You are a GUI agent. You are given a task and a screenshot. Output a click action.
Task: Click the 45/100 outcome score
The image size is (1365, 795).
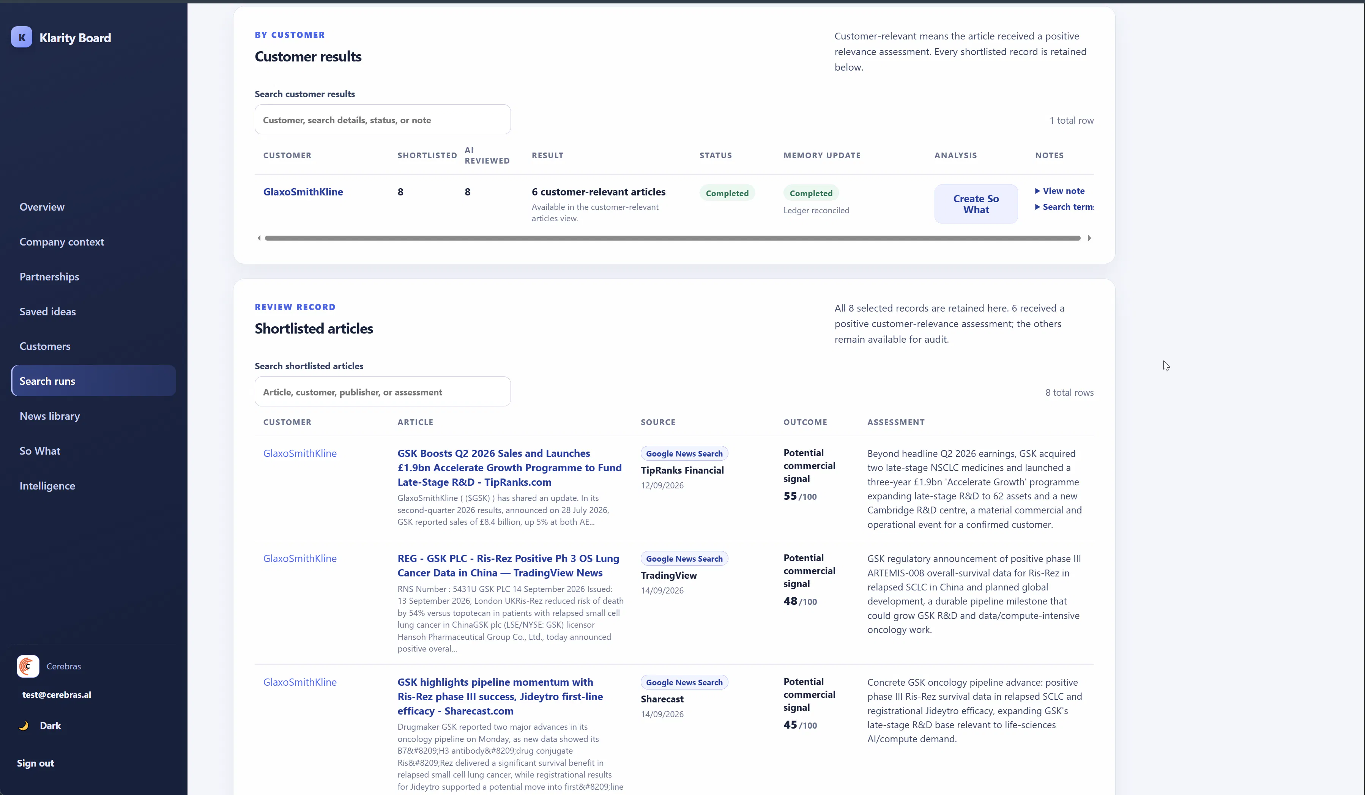(799, 724)
